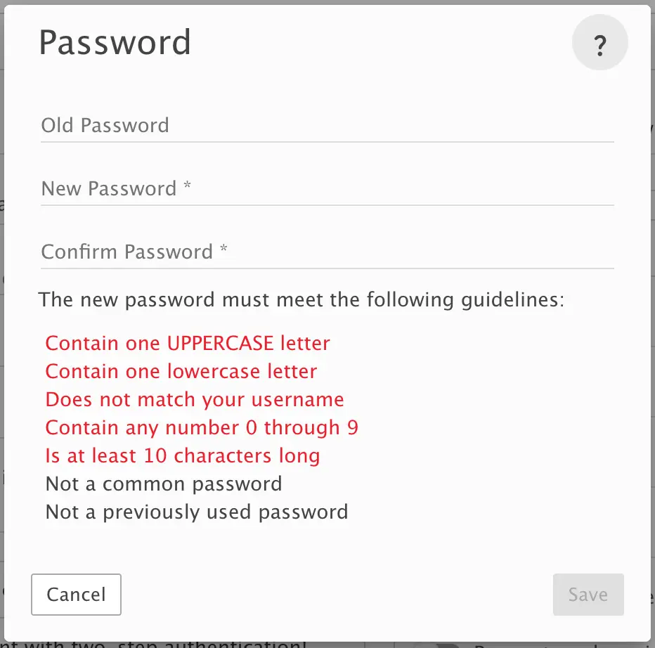Click the 'Contain one UPPERCASE letter' guideline
Screen dimensions: 655x648
tap(188, 344)
